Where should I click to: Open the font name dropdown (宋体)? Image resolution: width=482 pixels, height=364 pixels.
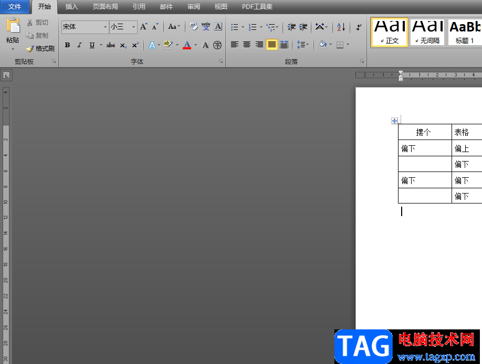pyautogui.click(x=105, y=27)
